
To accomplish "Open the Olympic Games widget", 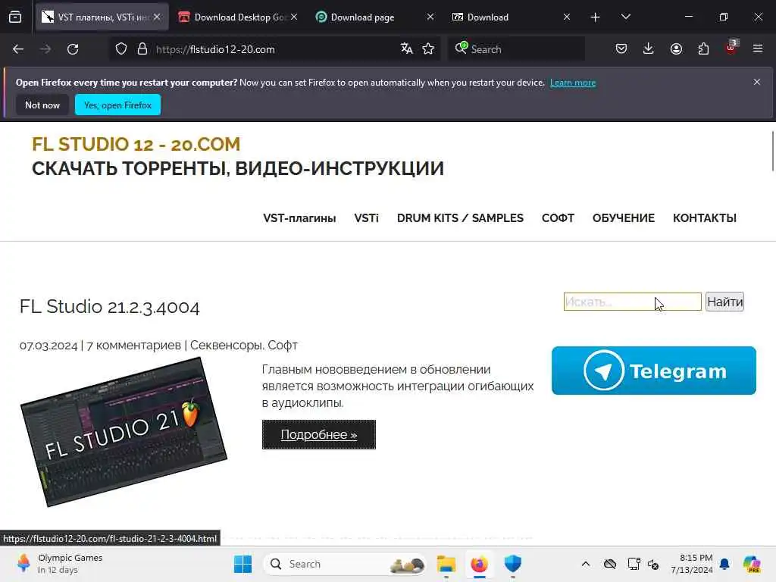I will pyautogui.click(x=58, y=564).
